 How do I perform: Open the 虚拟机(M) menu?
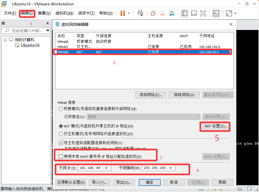tap(64, 13)
